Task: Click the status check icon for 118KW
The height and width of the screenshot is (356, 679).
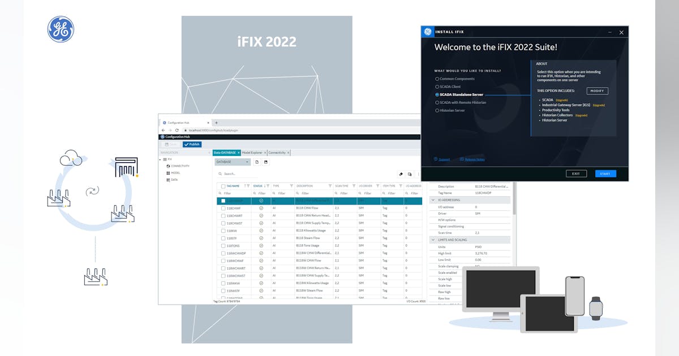Action: click(x=261, y=231)
